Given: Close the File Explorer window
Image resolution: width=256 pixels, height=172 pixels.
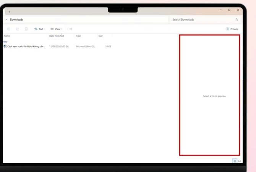Looking at the screenshot, I should (x=238, y=10).
